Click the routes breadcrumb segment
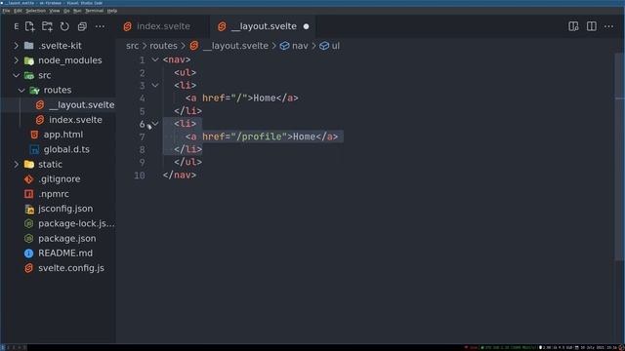 tap(163, 46)
